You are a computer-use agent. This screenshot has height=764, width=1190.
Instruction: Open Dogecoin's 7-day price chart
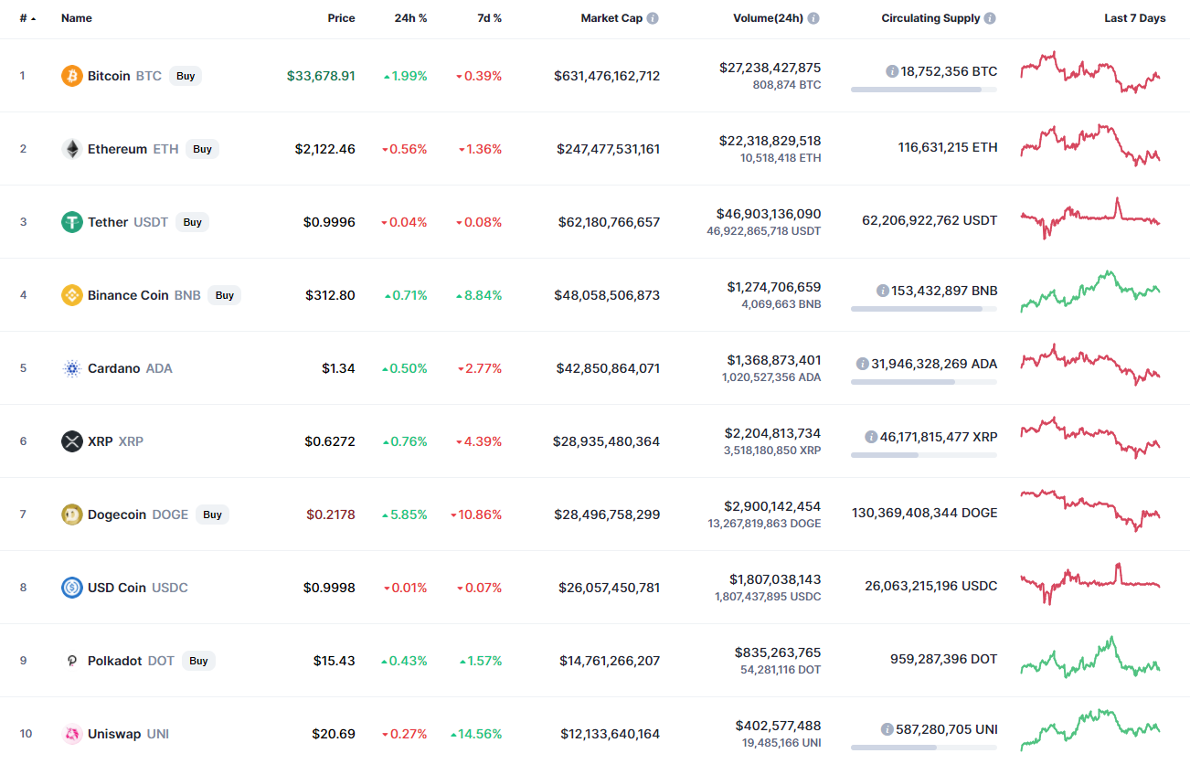coord(1090,510)
